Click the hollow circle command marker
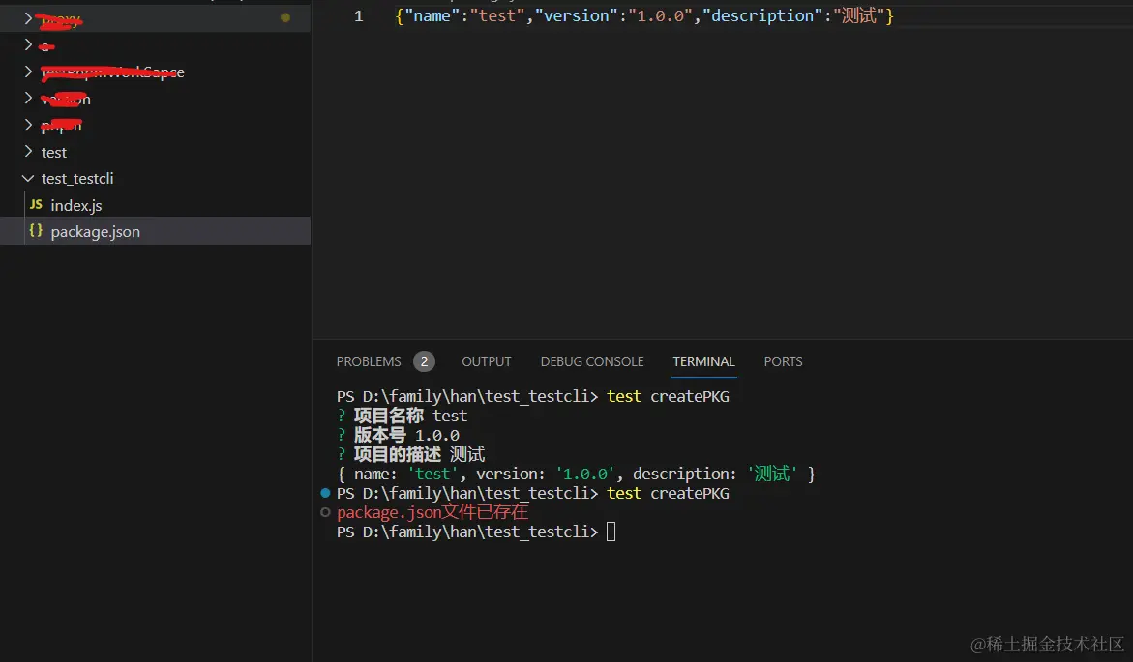1133x662 pixels. click(x=325, y=512)
